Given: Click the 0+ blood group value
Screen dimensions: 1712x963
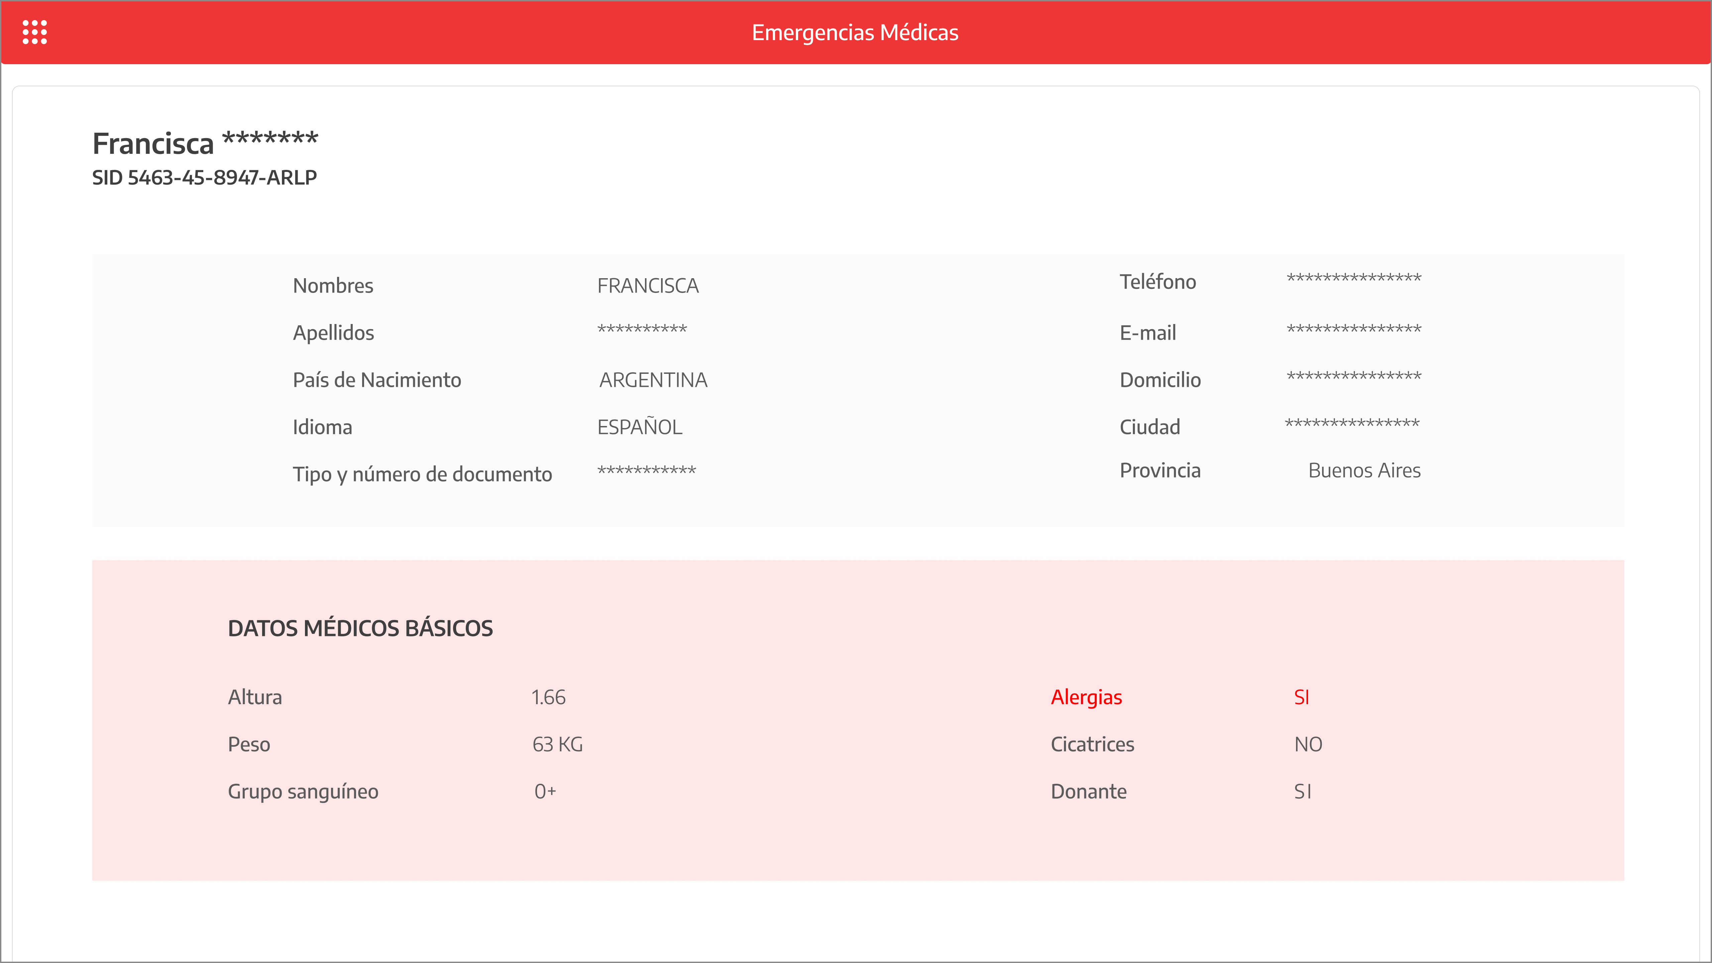Looking at the screenshot, I should [x=545, y=791].
